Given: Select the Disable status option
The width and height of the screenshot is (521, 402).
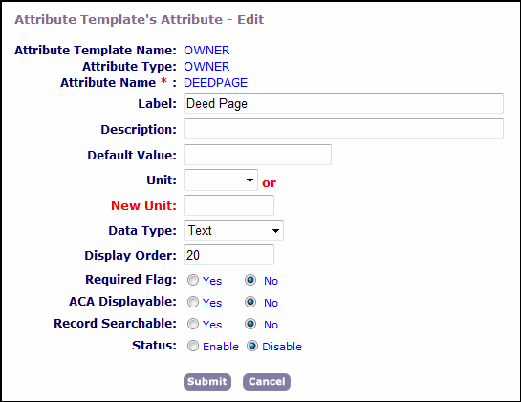Looking at the screenshot, I should point(252,347).
